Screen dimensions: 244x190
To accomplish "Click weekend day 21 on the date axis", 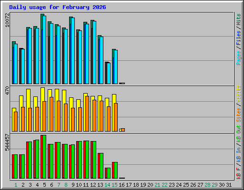I will pyautogui.click(x=157, y=185).
